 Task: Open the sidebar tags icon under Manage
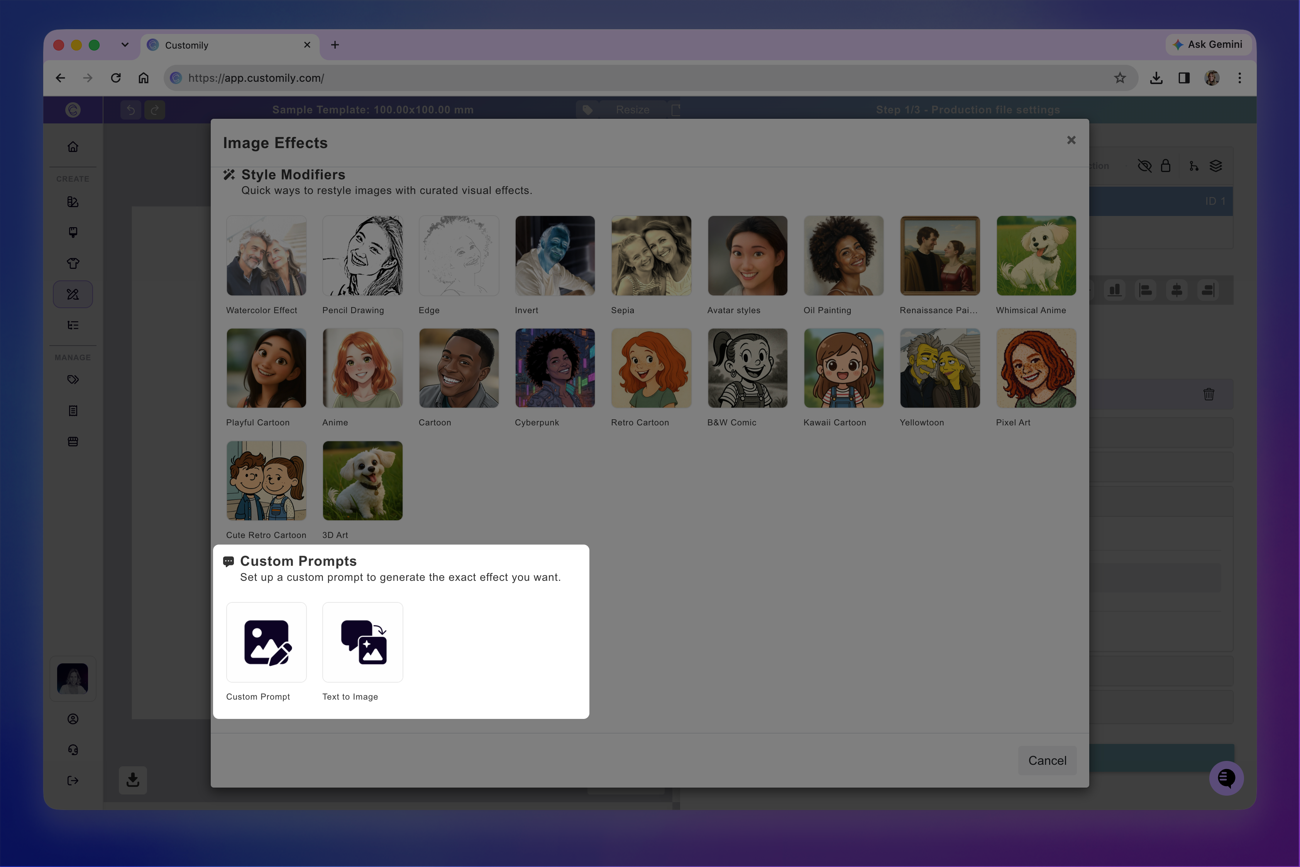[x=73, y=380]
